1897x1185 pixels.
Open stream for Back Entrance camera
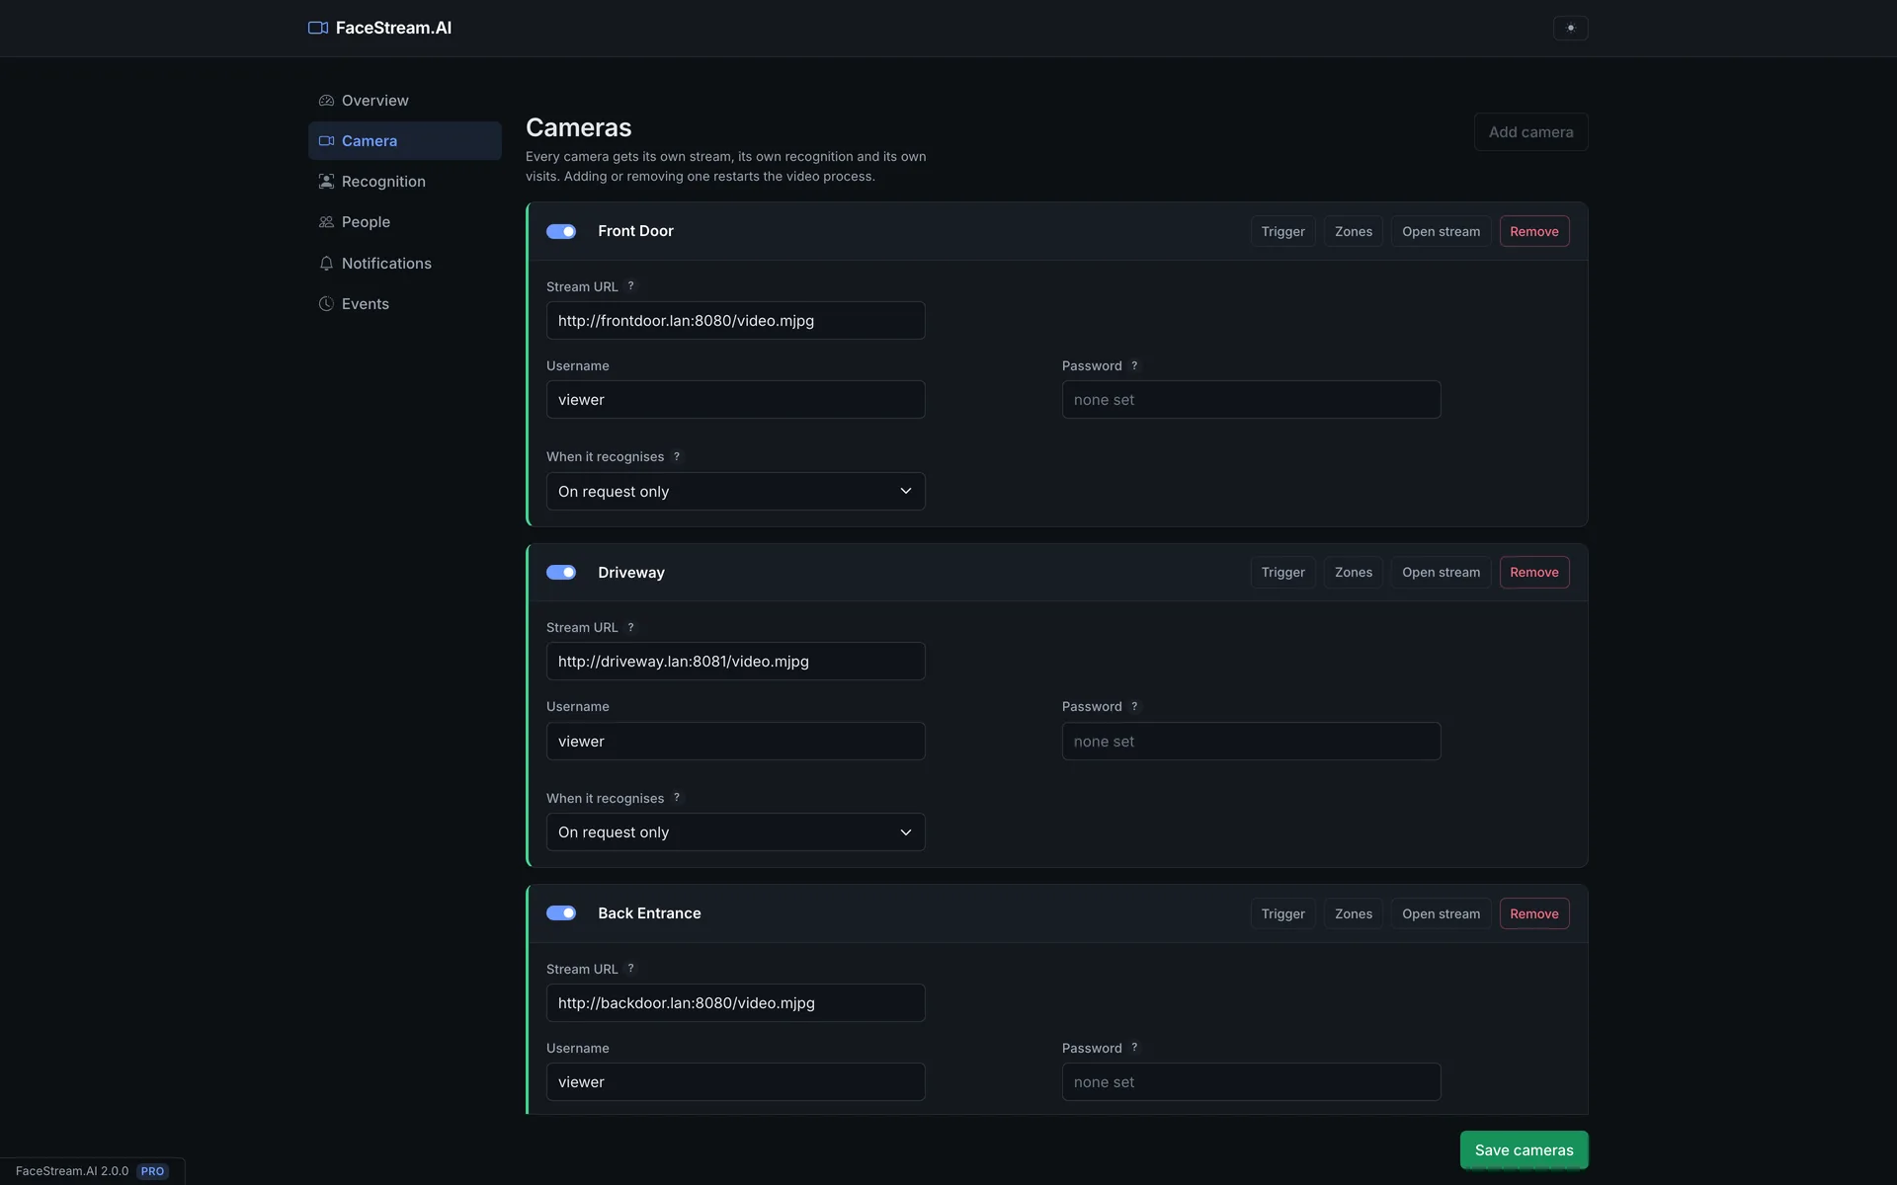click(x=1441, y=913)
